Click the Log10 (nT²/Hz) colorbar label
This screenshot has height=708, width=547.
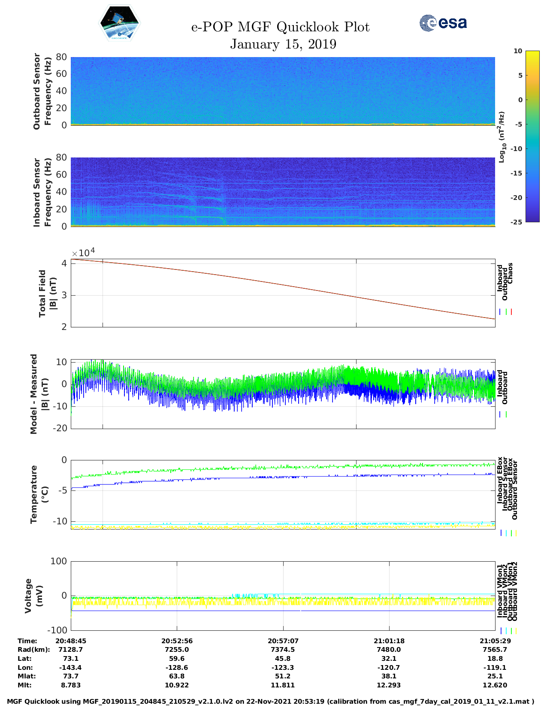[x=501, y=137]
